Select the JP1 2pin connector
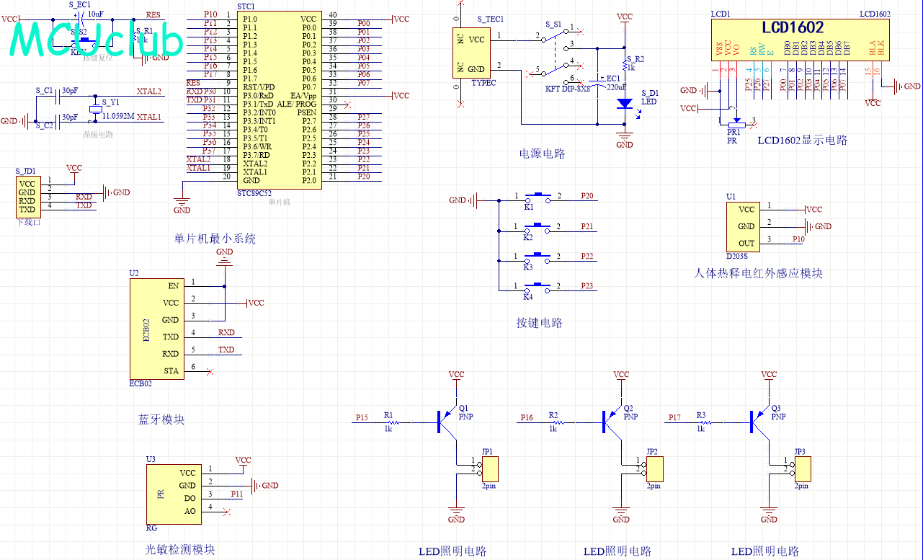923x560 pixels. (490, 470)
